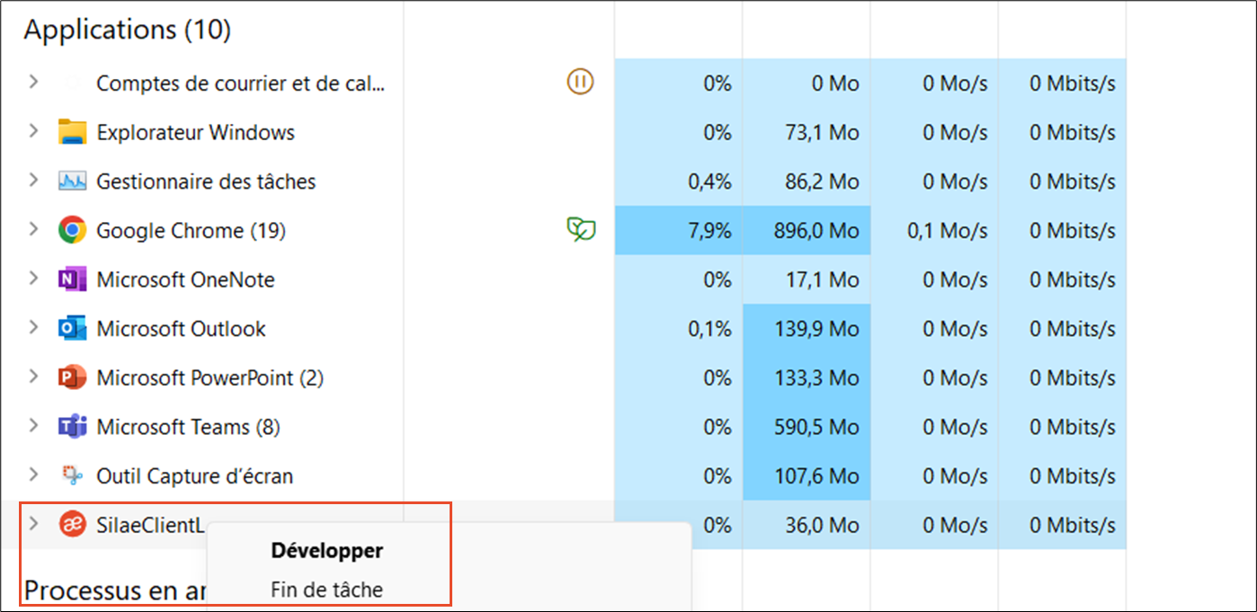The height and width of the screenshot is (612, 1257).
Task: Click the 0,1 Mo/s disk value
Action: [948, 231]
